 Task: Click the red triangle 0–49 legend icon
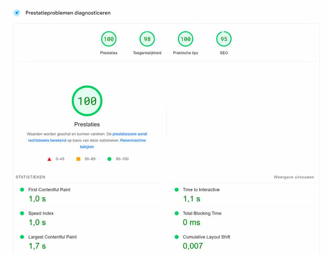pyautogui.click(x=49, y=159)
